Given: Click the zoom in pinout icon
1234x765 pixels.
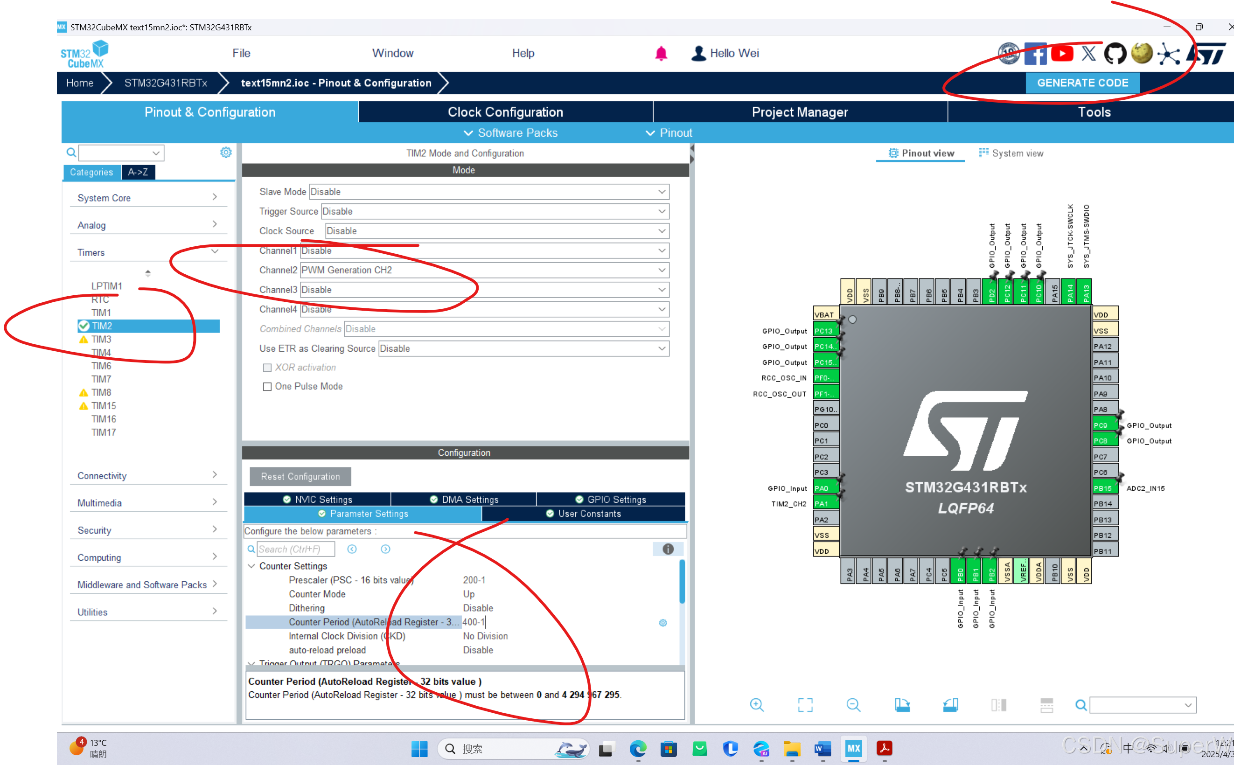Looking at the screenshot, I should [756, 705].
